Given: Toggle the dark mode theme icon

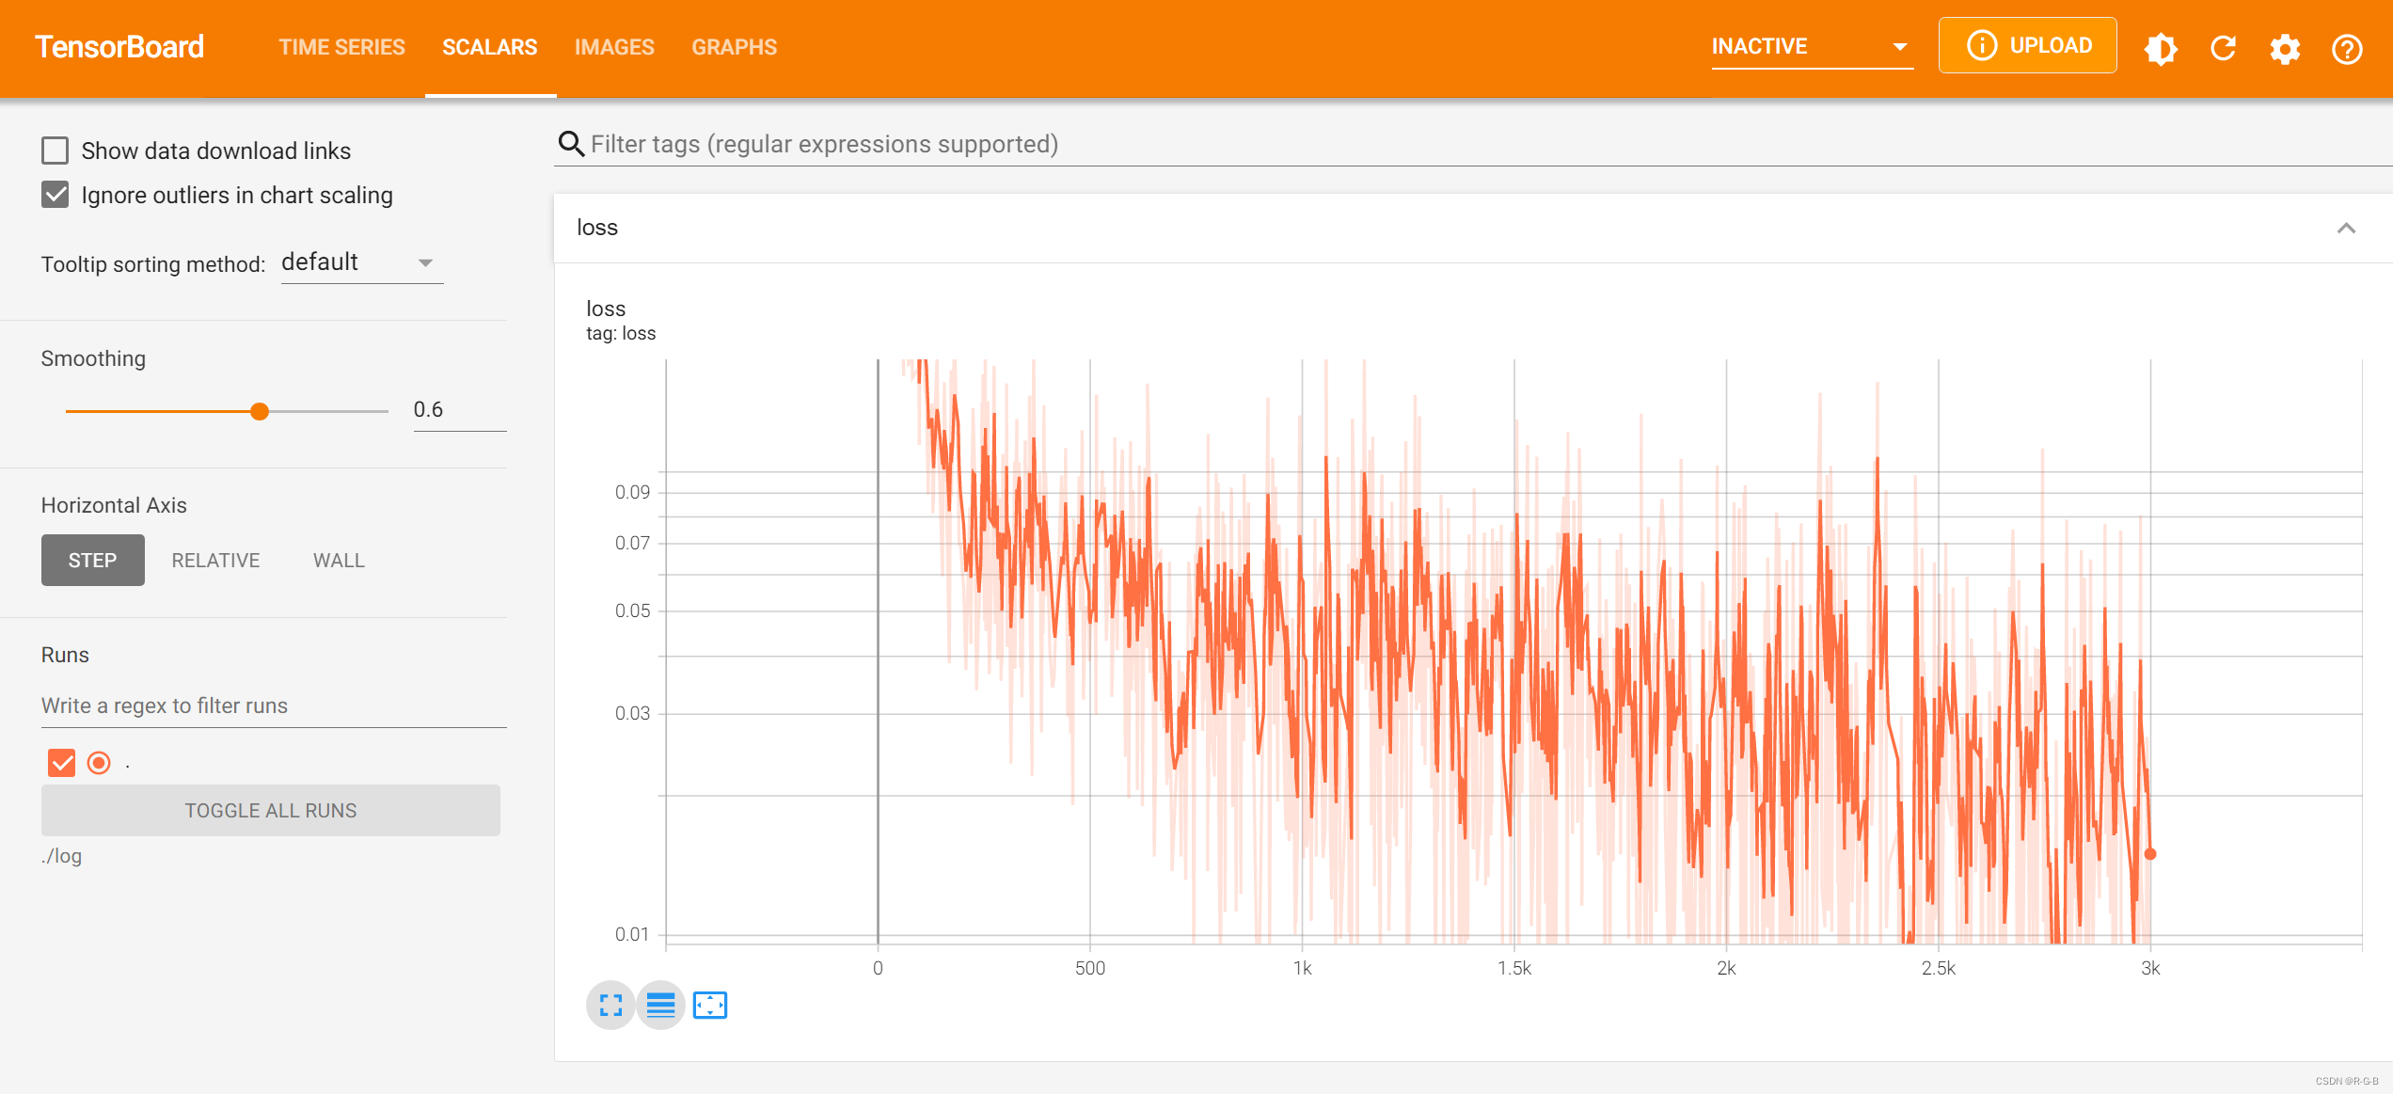Looking at the screenshot, I should pyautogui.click(x=2161, y=48).
